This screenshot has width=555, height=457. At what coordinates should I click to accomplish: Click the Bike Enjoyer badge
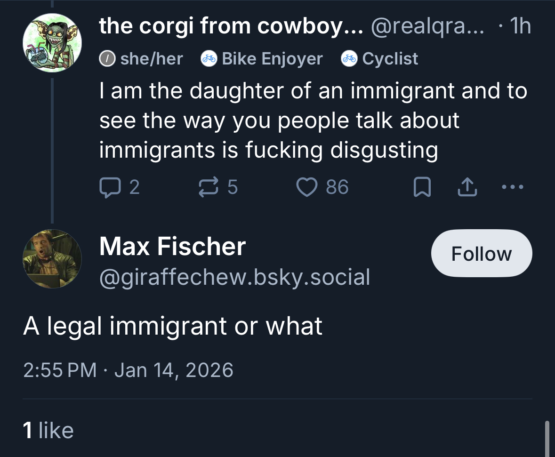[262, 59]
